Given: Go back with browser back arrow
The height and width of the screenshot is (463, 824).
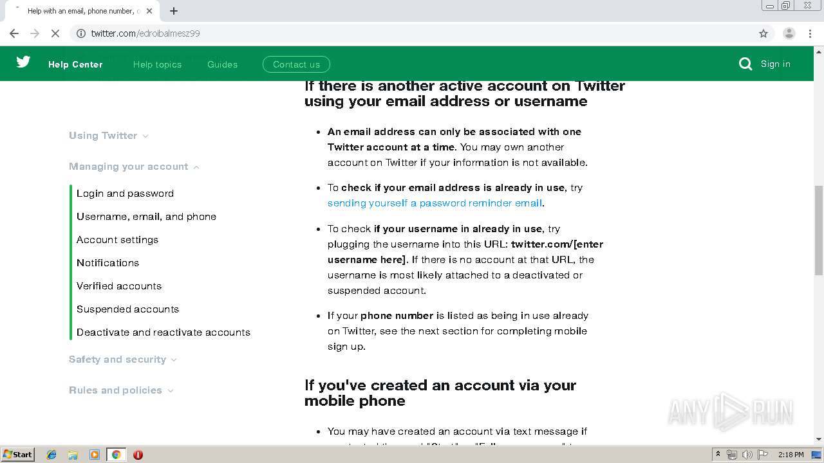Looking at the screenshot, I should tap(14, 33).
